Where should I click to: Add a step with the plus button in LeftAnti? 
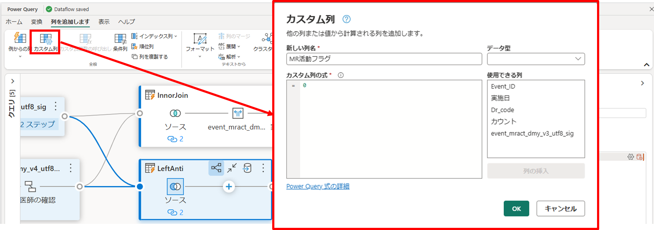coord(229,186)
